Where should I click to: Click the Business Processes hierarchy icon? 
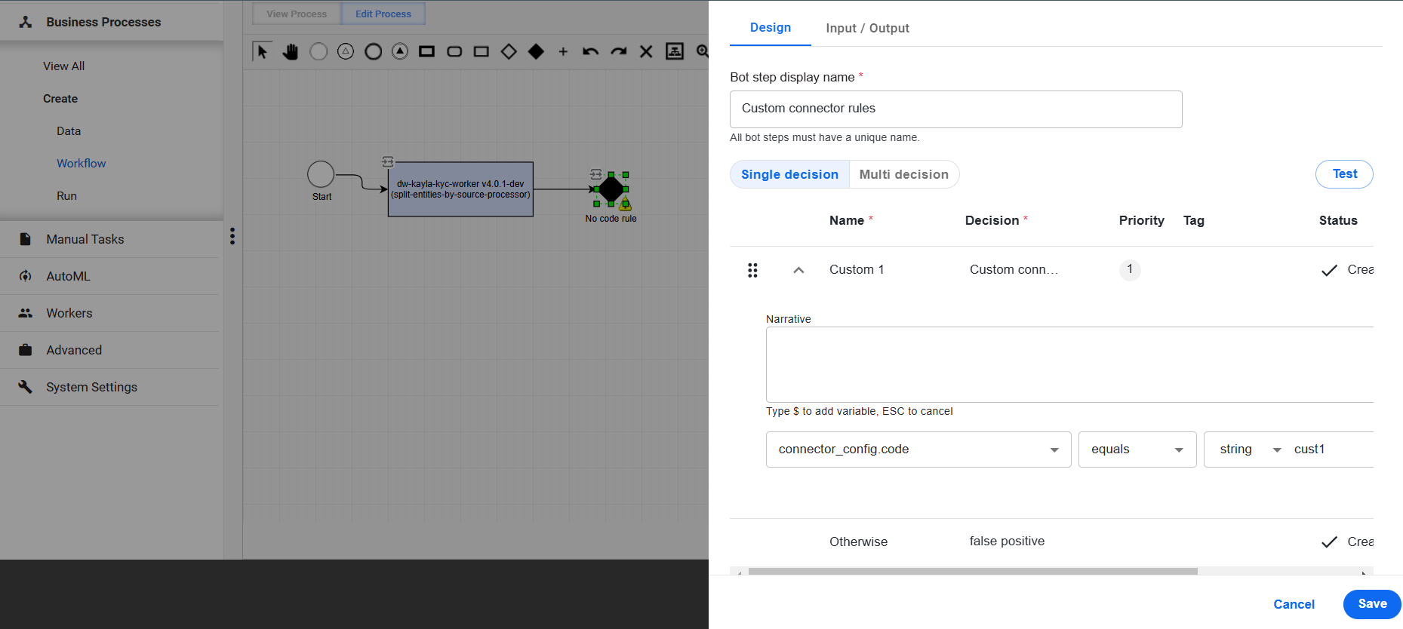tap(26, 22)
